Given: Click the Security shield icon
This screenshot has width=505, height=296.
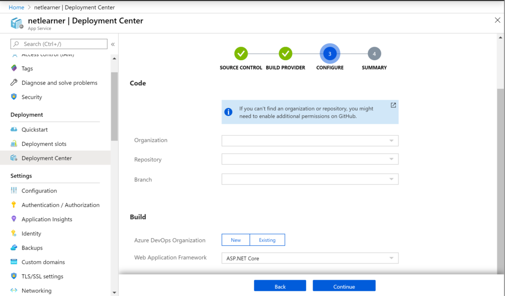Looking at the screenshot, I should [14, 97].
